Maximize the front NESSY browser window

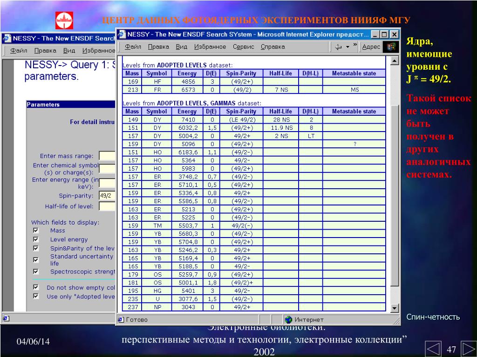[x=384, y=34]
